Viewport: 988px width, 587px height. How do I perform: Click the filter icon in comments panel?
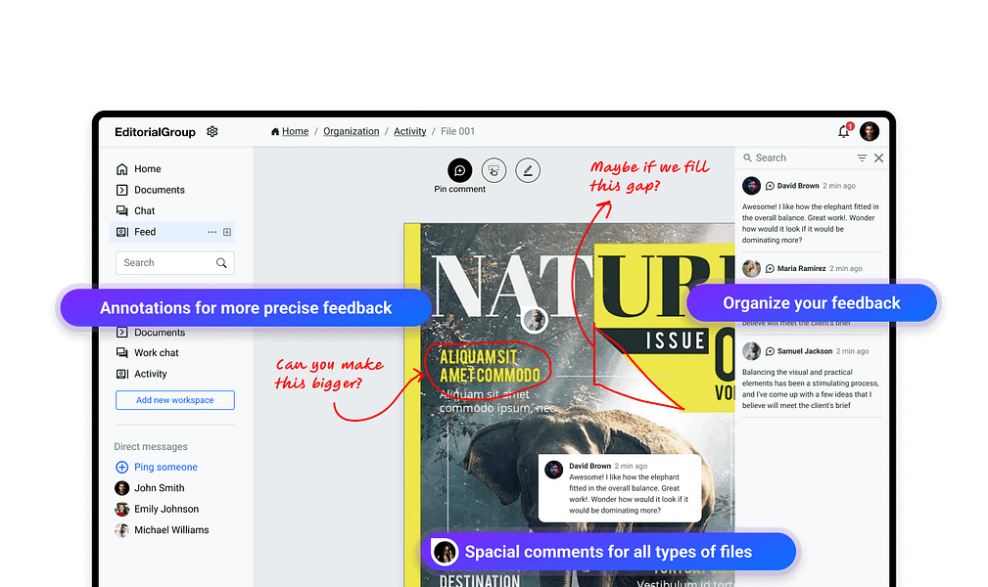click(x=862, y=158)
